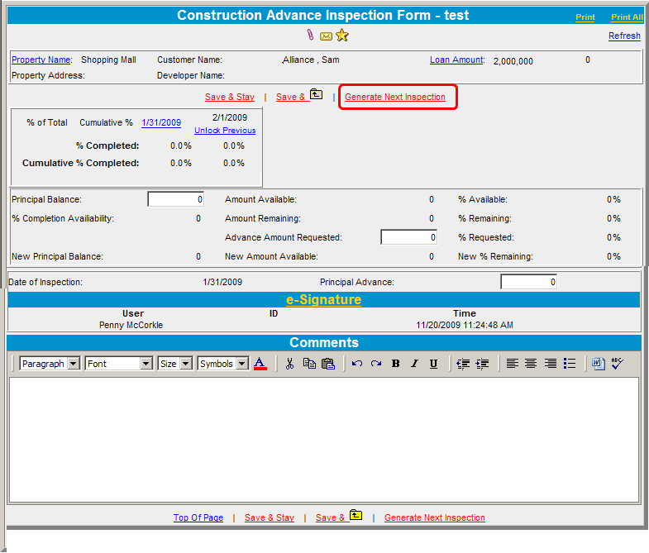This screenshot has height=553, width=649.
Task: Click the Print All link
Action: tap(627, 17)
